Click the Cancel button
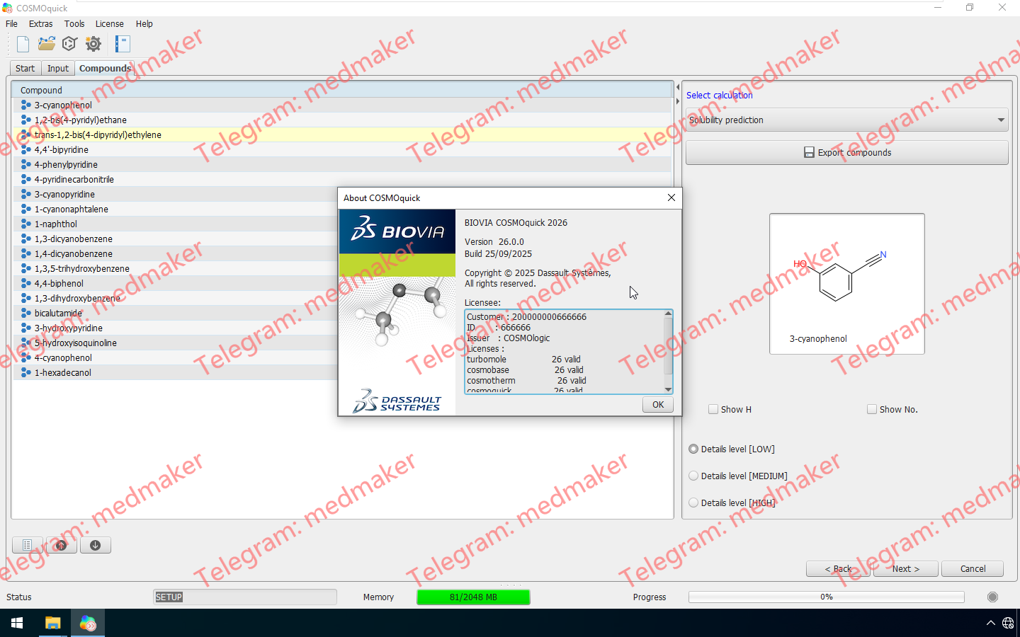 coord(973,568)
